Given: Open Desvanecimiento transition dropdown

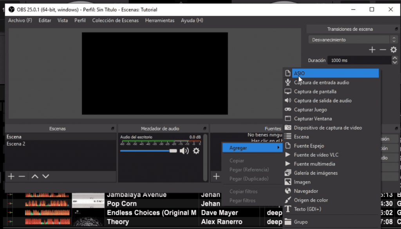Looking at the screenshot, I should [353, 40].
